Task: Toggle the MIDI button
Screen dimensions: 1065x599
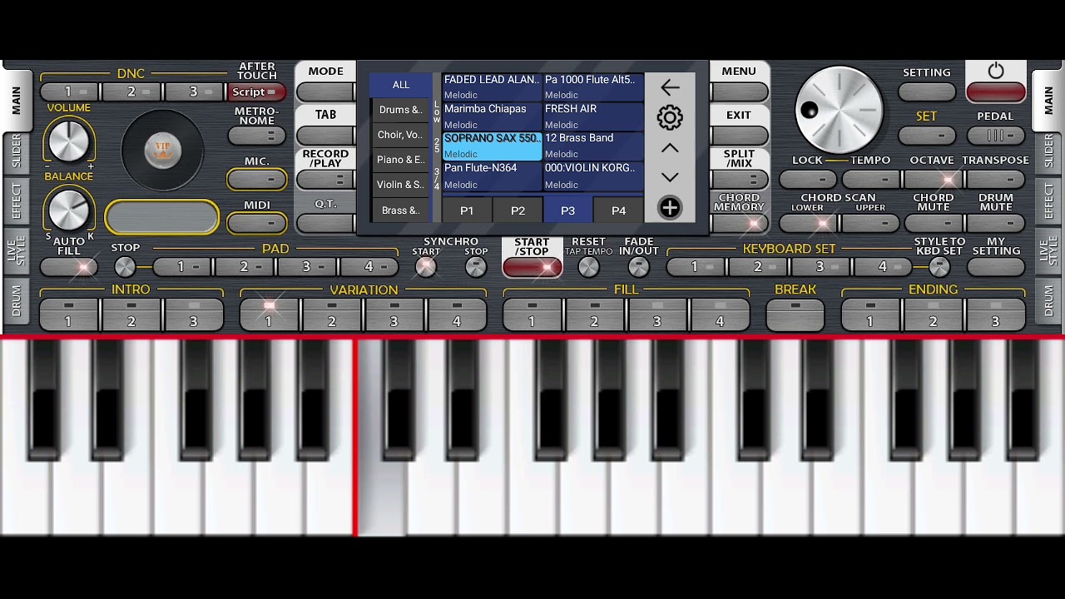Action: pos(256,222)
